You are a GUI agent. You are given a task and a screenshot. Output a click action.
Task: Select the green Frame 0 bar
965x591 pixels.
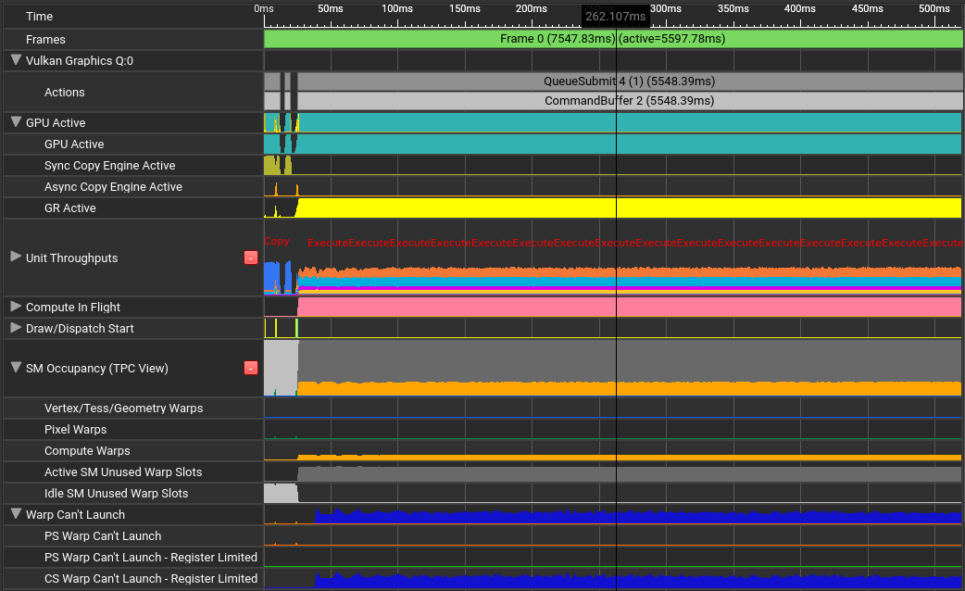[x=612, y=39]
